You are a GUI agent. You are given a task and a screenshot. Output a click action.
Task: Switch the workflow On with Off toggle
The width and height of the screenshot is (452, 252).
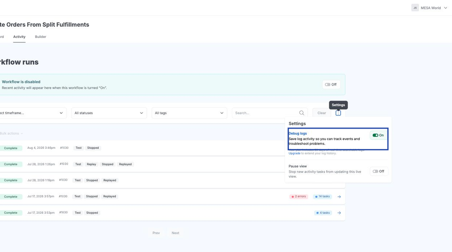331,85
